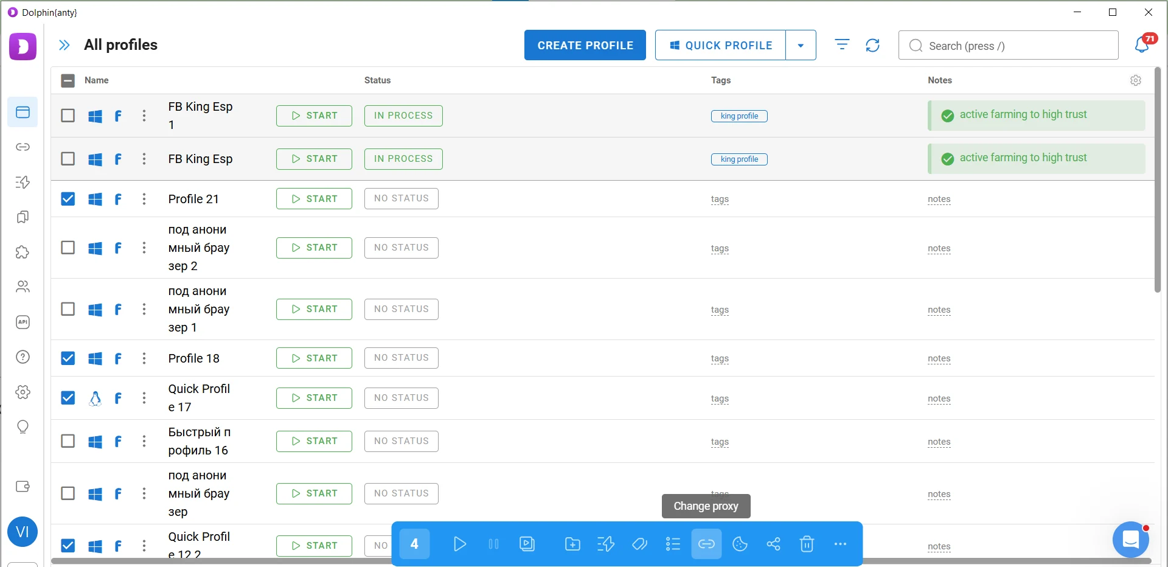Viewport: 1168px width, 567px height.
Task: Sort by the Name column header
Action: click(97, 80)
